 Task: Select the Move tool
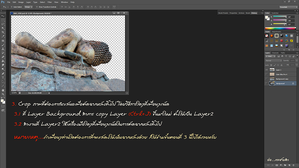click(3, 16)
